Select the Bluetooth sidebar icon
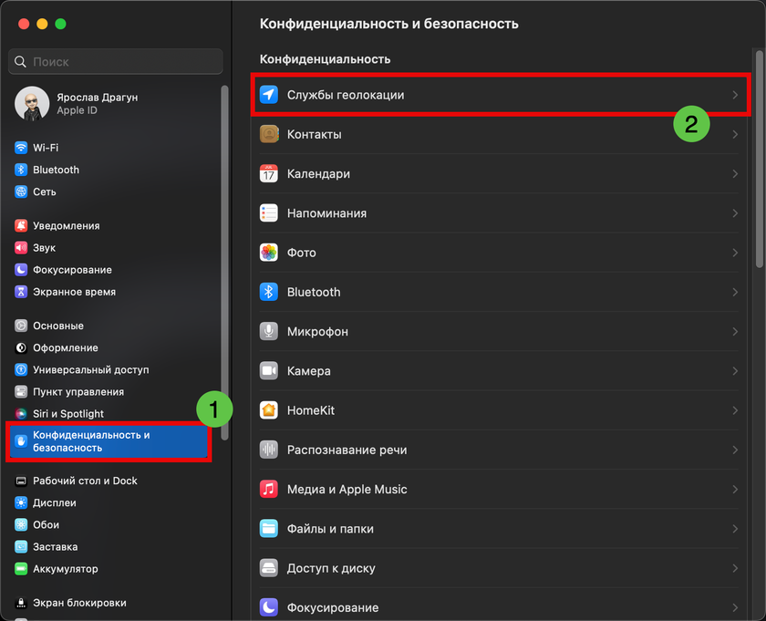Screen dimensions: 766x621 (x=21, y=170)
